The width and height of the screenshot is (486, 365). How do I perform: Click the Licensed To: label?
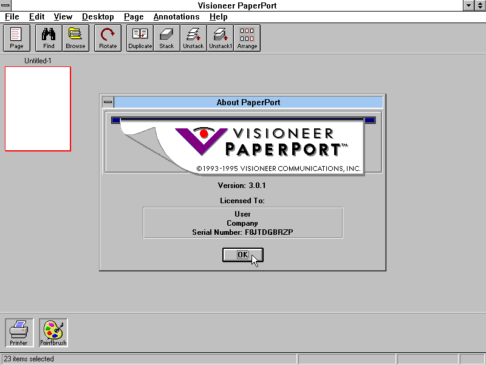click(242, 201)
